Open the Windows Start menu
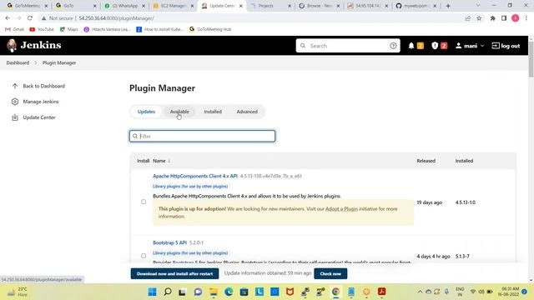The image size is (534, 300). (152, 292)
